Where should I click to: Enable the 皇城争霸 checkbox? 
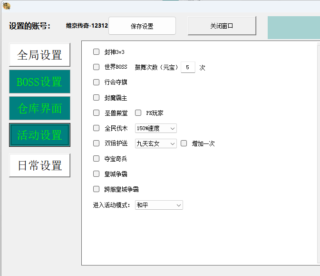96,174
